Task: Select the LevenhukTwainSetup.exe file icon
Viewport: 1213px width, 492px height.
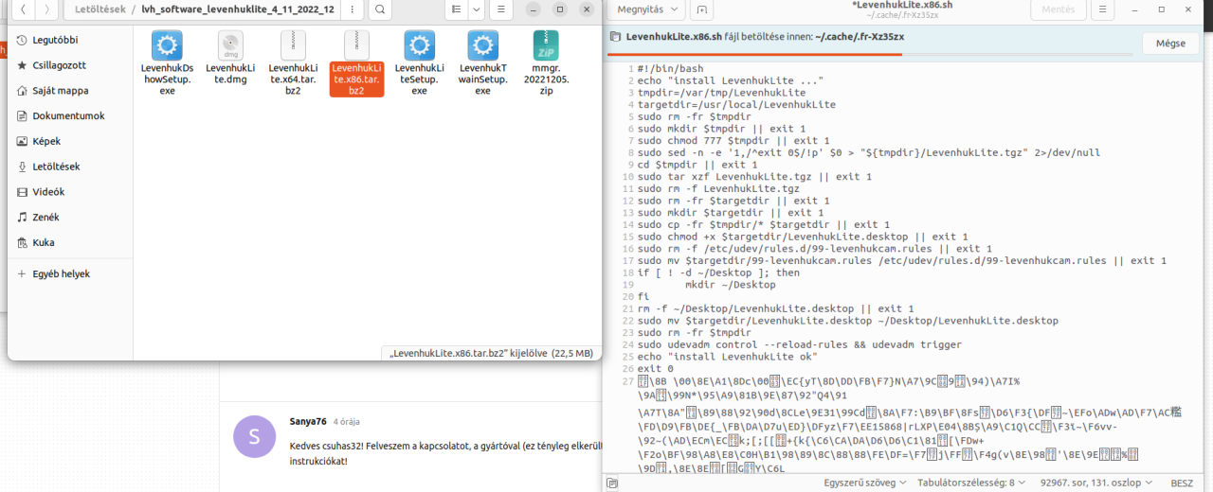Action: click(482, 44)
